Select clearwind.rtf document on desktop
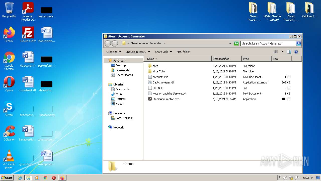The height and width of the screenshot is (181, 321). click(x=28, y=59)
